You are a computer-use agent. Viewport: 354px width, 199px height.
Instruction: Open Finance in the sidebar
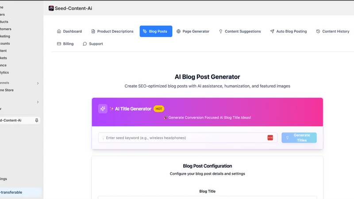coord(3,65)
